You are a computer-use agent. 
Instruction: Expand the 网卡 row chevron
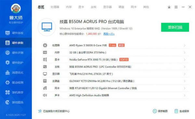coord(185,88)
